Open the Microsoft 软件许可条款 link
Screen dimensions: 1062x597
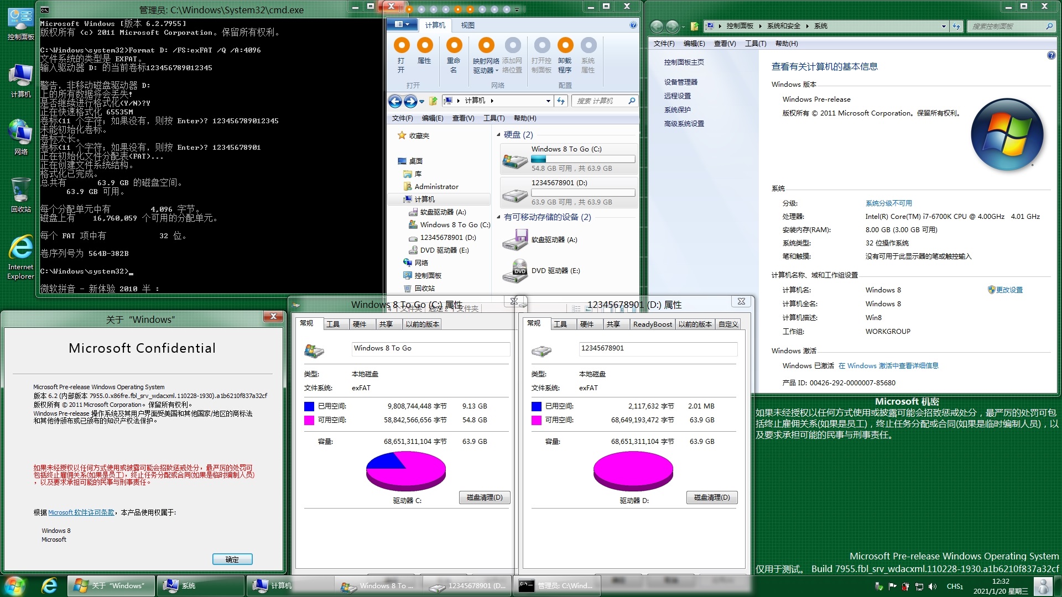81,512
